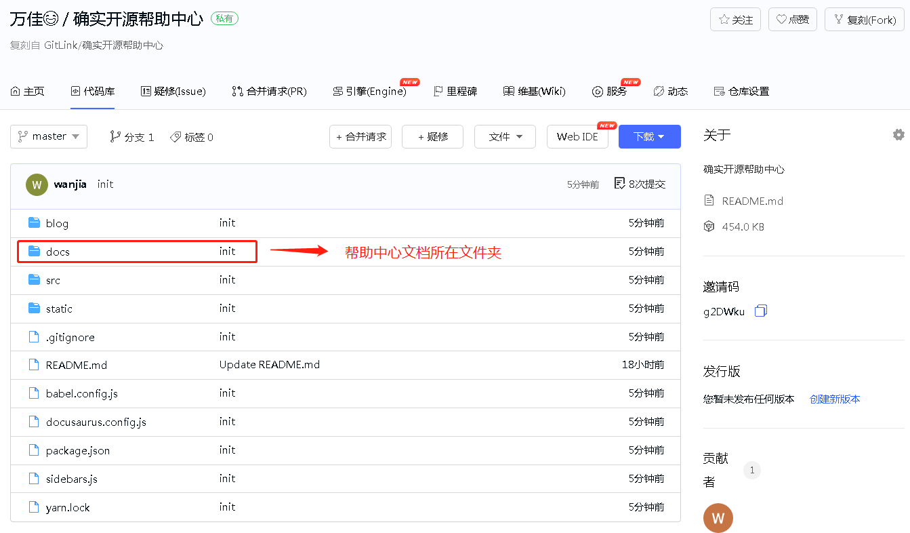
Task: Open the 文件 dropdown menu
Action: (505, 136)
